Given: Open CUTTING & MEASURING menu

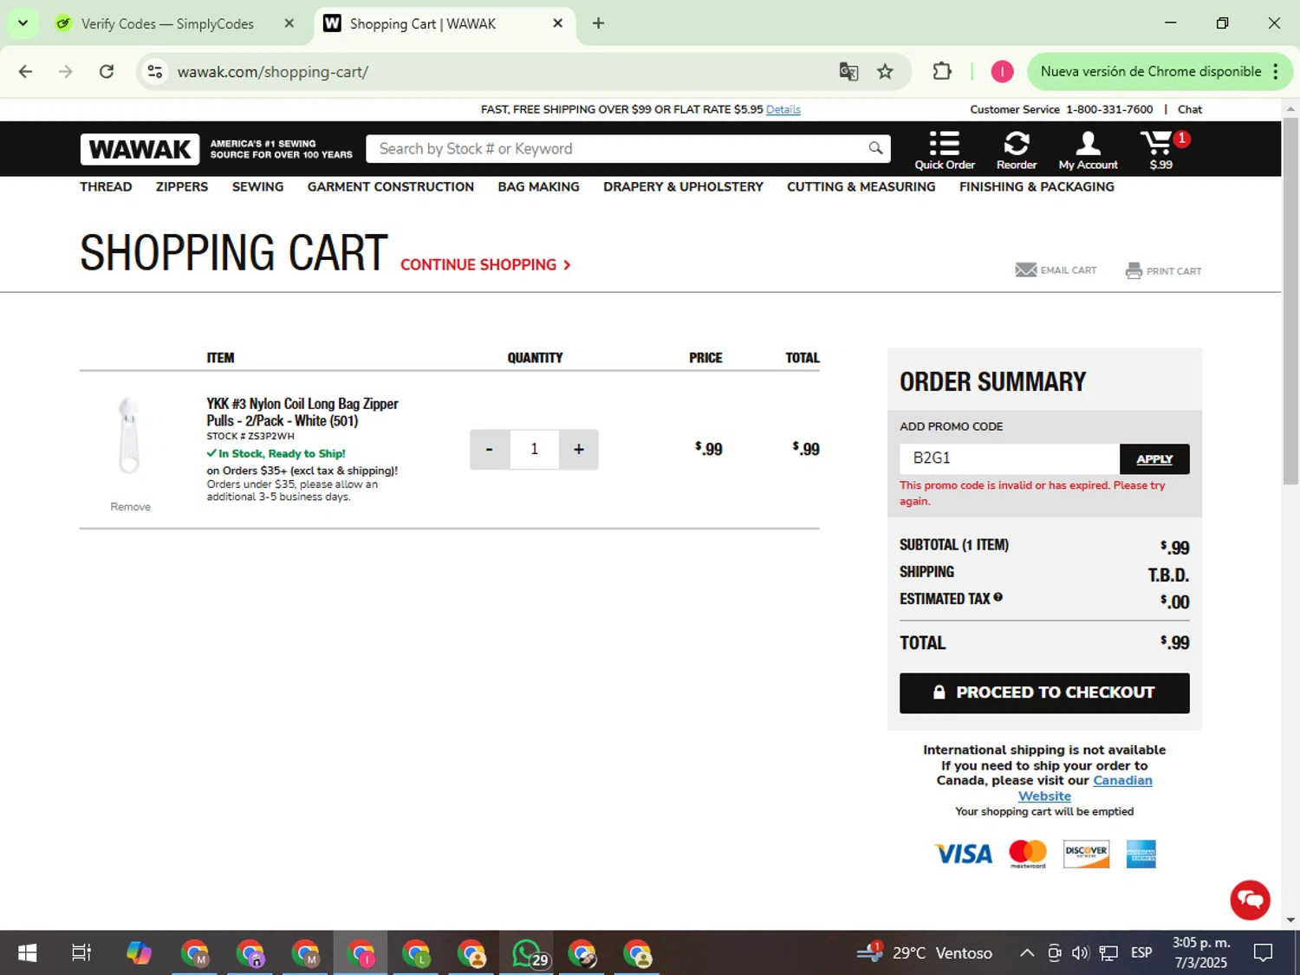Looking at the screenshot, I should tap(861, 186).
